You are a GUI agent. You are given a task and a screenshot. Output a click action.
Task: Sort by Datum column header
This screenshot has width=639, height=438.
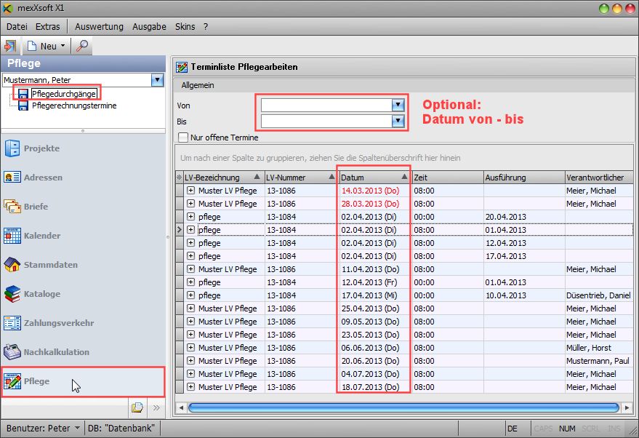tap(374, 178)
